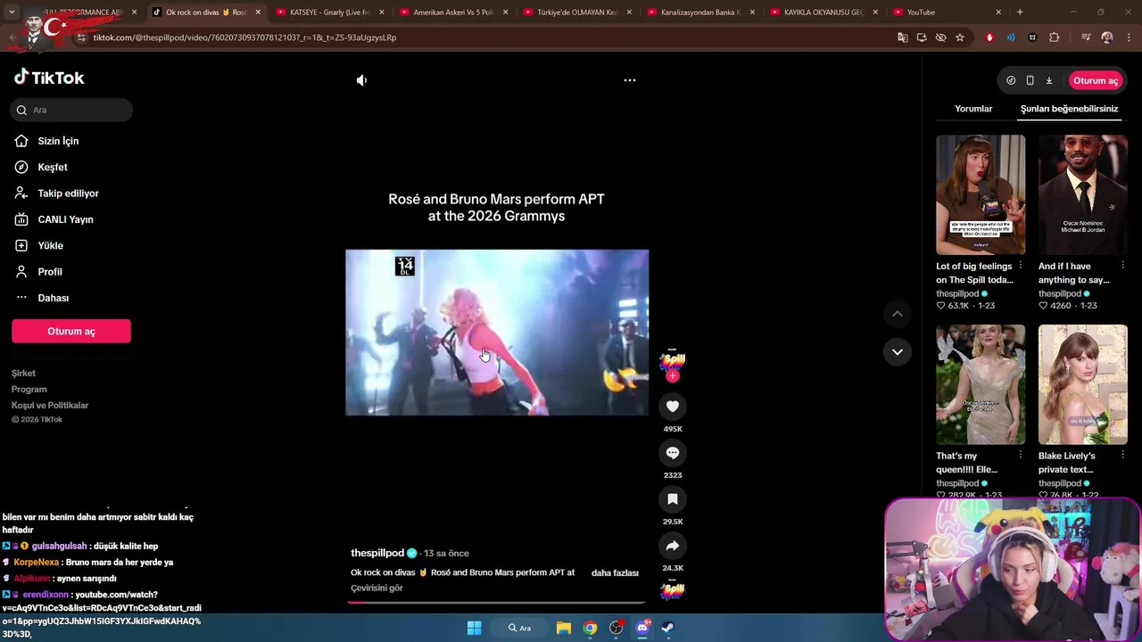Expand the Şirket footer section
Viewport: 1142px width, 642px height.
(x=23, y=374)
